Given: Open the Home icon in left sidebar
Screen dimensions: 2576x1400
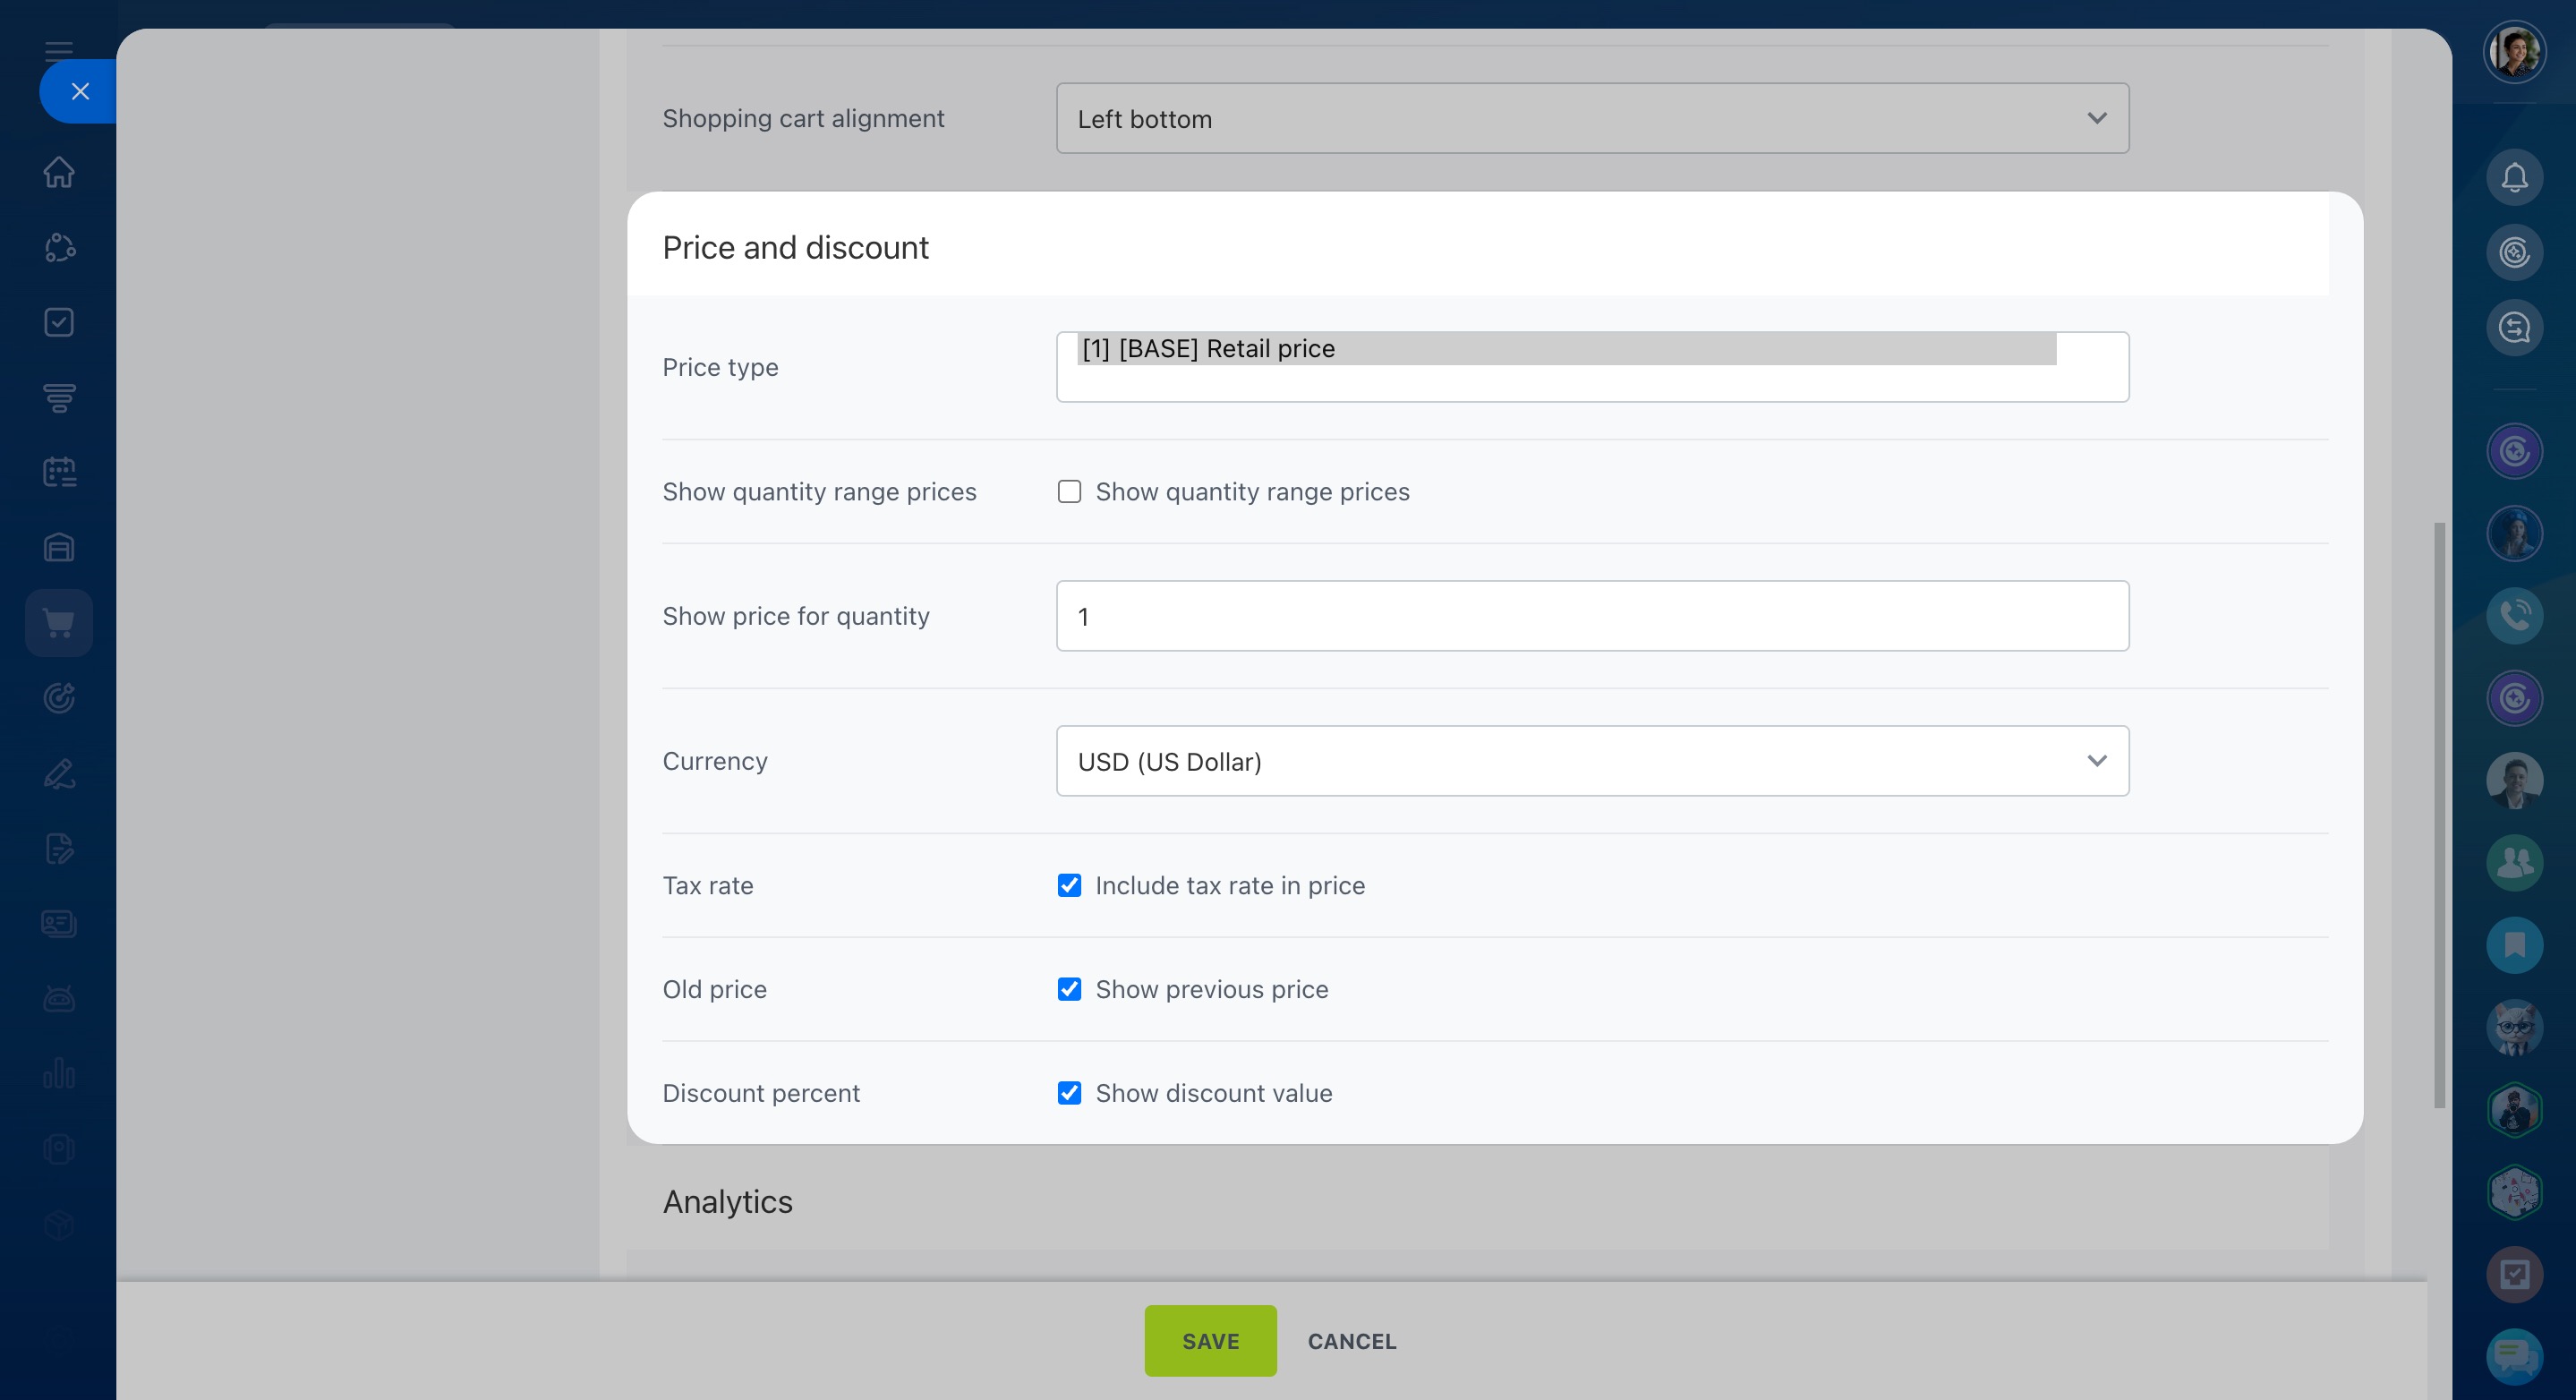Looking at the screenshot, I should pyautogui.click(x=59, y=172).
